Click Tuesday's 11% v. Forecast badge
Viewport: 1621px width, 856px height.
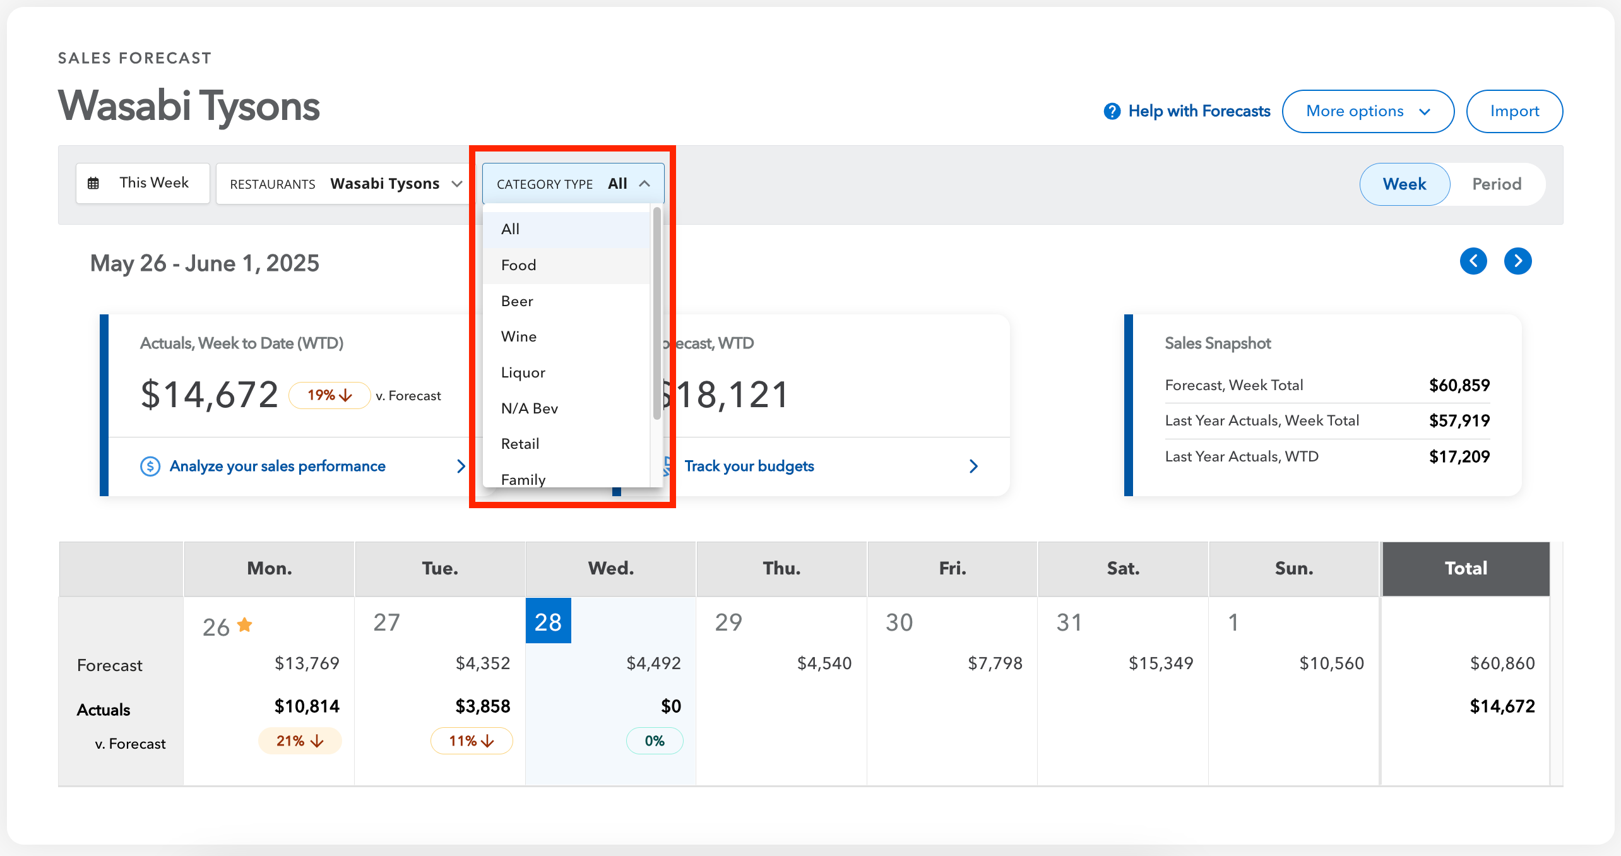(x=472, y=741)
